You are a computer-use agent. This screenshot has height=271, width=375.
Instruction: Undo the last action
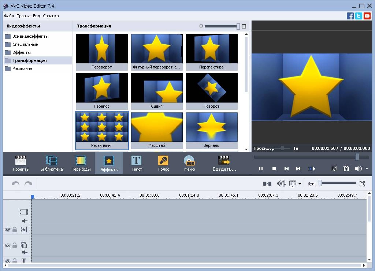click(15, 184)
